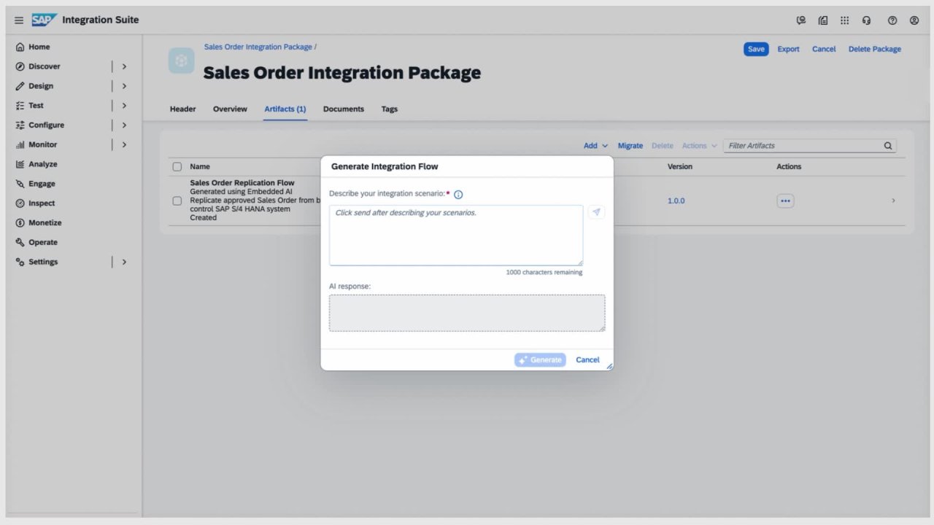
Task: Open the Add dropdown menu
Action: [595, 146]
